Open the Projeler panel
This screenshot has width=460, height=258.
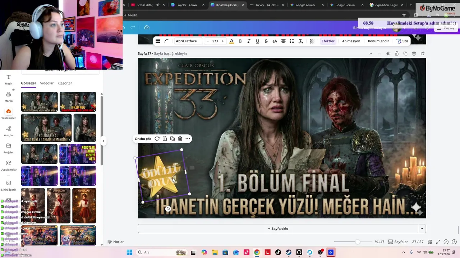(9, 148)
